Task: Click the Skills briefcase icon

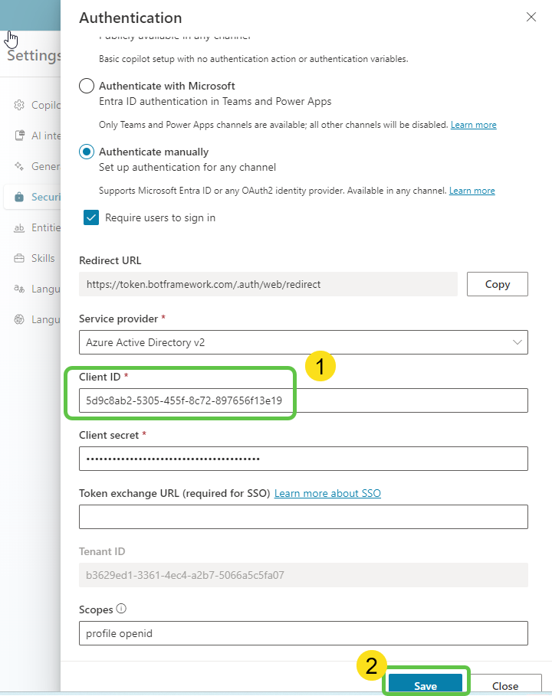Action: tap(18, 258)
